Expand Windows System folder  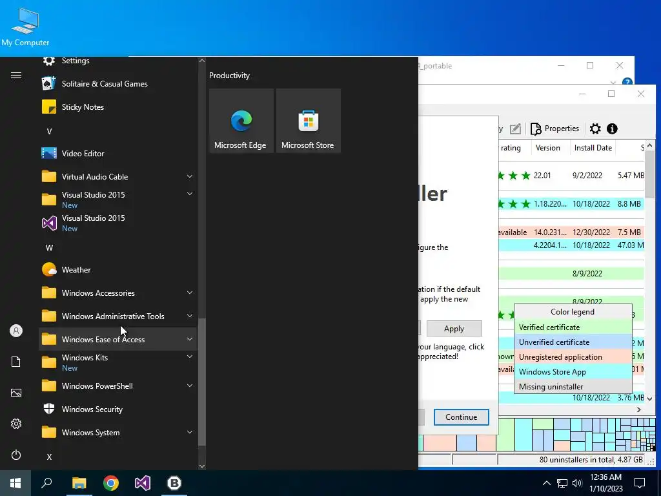coord(118,432)
